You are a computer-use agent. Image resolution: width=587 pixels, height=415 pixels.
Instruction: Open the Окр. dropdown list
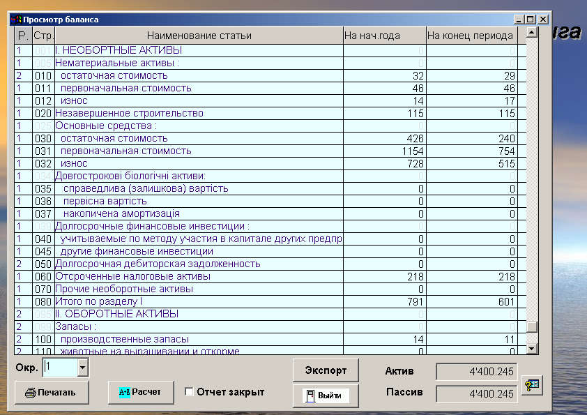click(83, 367)
